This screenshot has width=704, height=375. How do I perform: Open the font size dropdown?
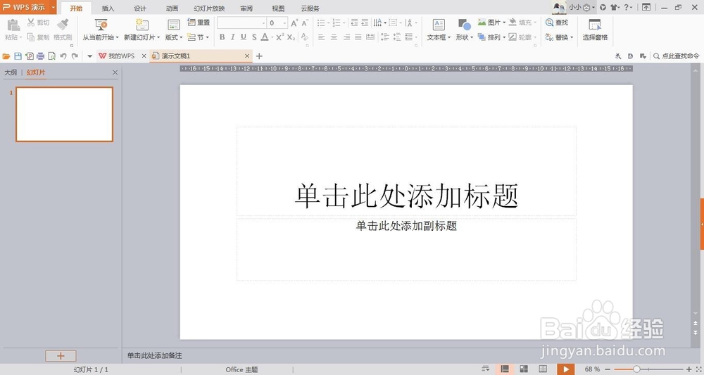(284, 23)
